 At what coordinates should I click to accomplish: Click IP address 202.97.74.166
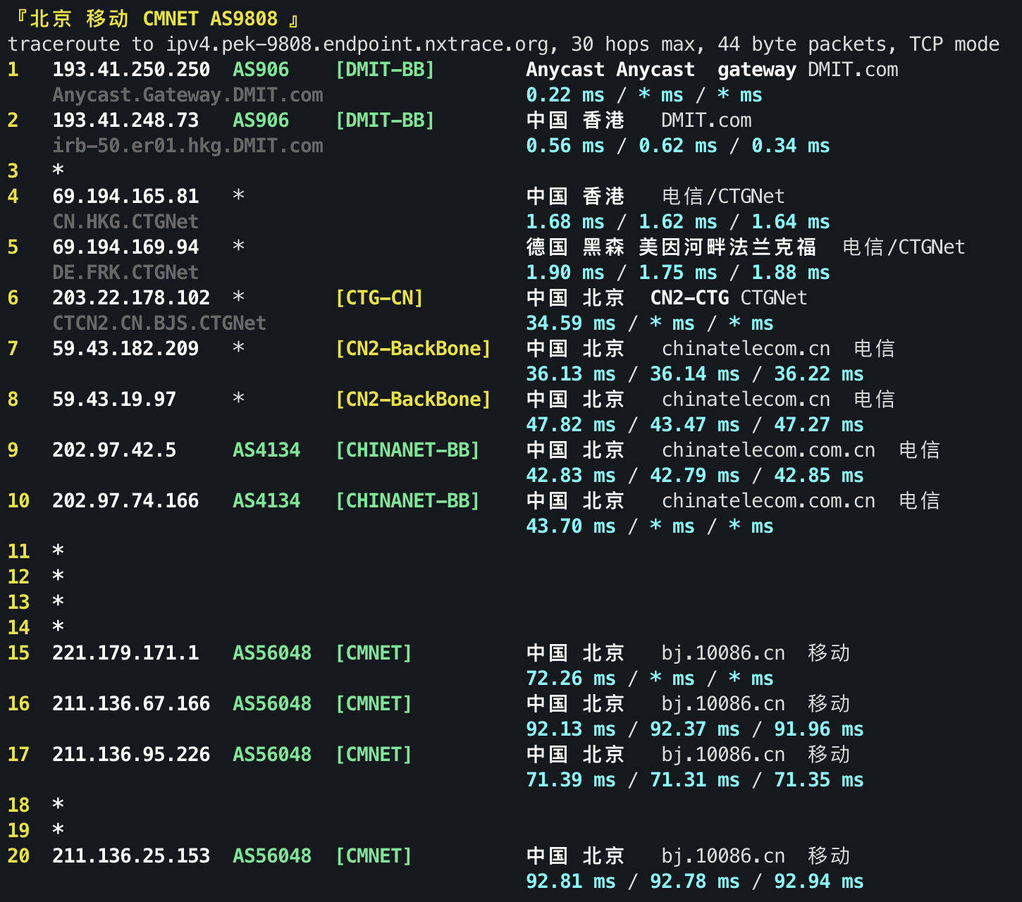[x=125, y=501]
